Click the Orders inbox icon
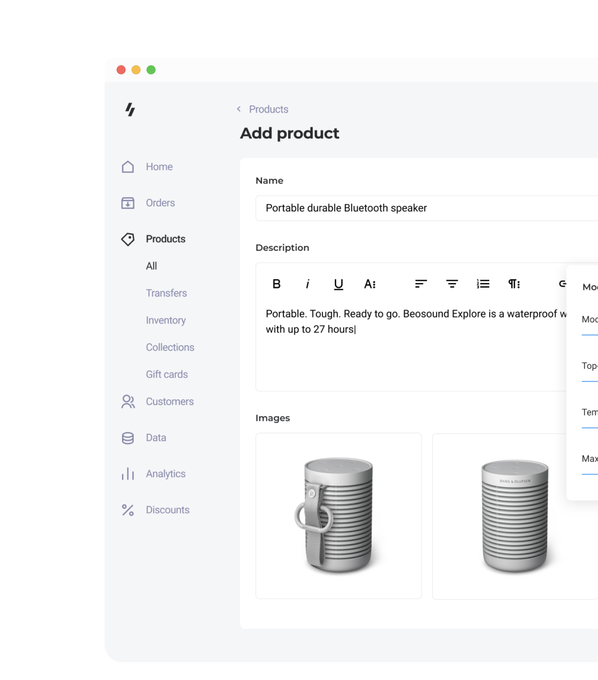Viewport: 598px width, 680px height. (128, 203)
